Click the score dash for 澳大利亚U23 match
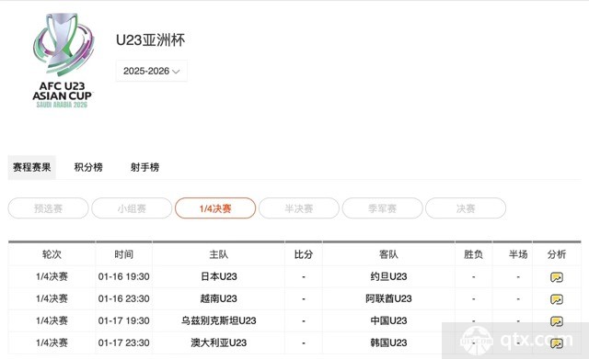The width and height of the screenshot is (589, 359). 304,343
